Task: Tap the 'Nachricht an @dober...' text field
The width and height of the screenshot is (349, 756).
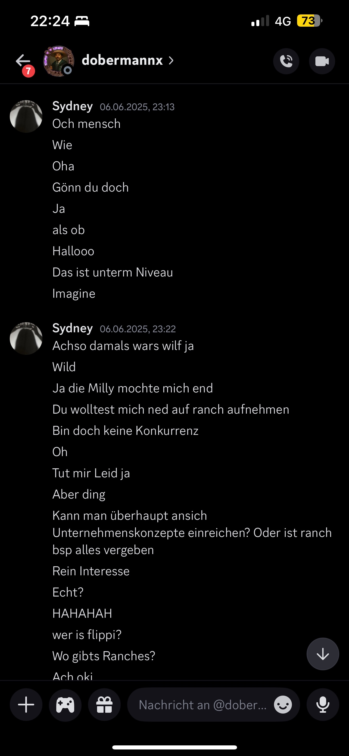Action: [203, 705]
